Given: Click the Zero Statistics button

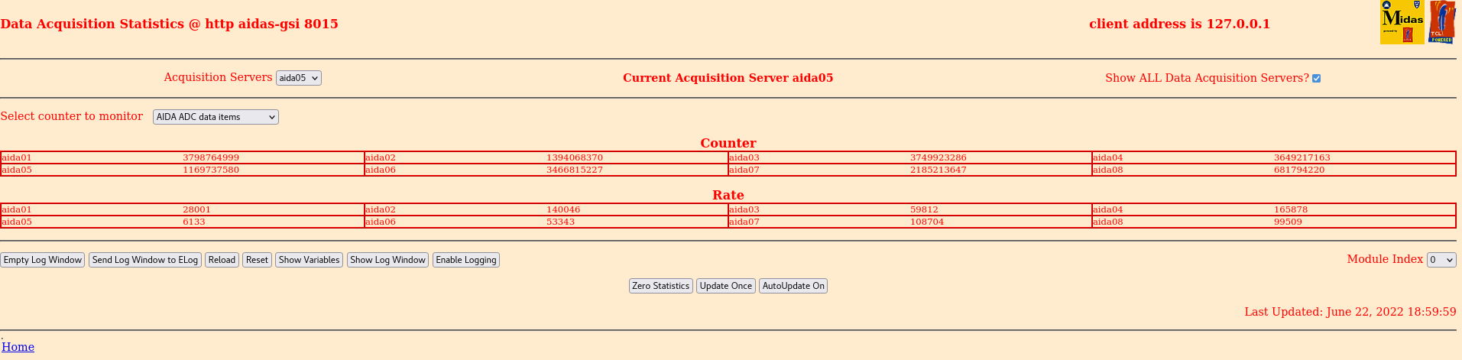Looking at the screenshot, I should pyautogui.click(x=660, y=286).
